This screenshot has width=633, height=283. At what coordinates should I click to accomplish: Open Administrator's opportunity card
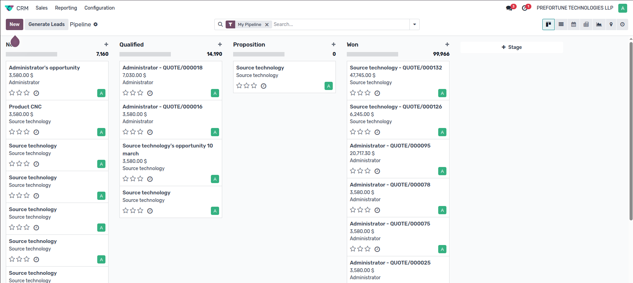click(57, 80)
